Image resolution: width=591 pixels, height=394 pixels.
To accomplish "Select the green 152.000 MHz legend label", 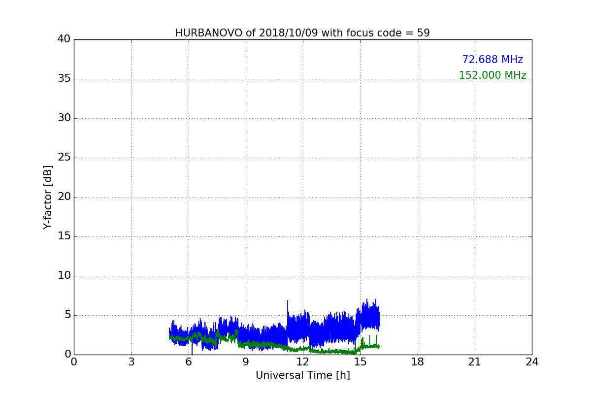I will (x=492, y=75).
